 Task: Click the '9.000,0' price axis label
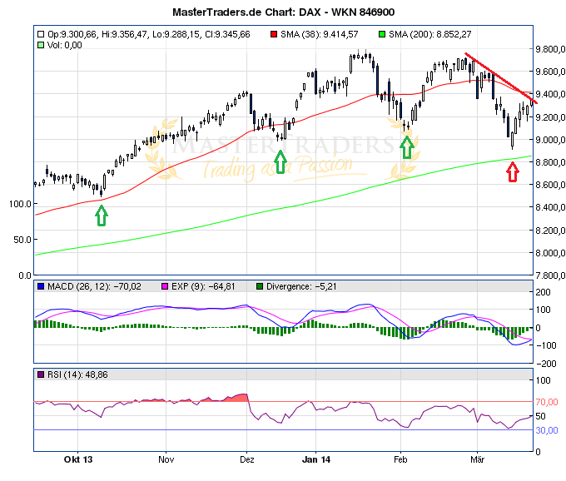coord(550,140)
